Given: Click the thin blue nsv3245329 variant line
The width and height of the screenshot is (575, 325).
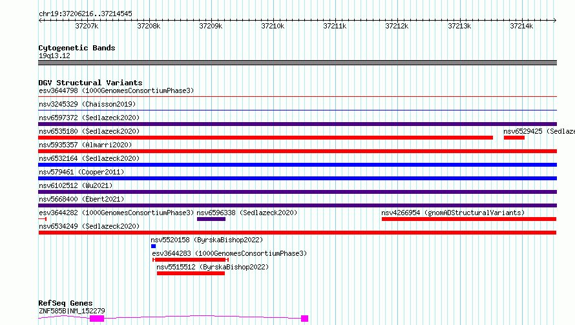Looking at the screenshot, I should click(297, 110).
